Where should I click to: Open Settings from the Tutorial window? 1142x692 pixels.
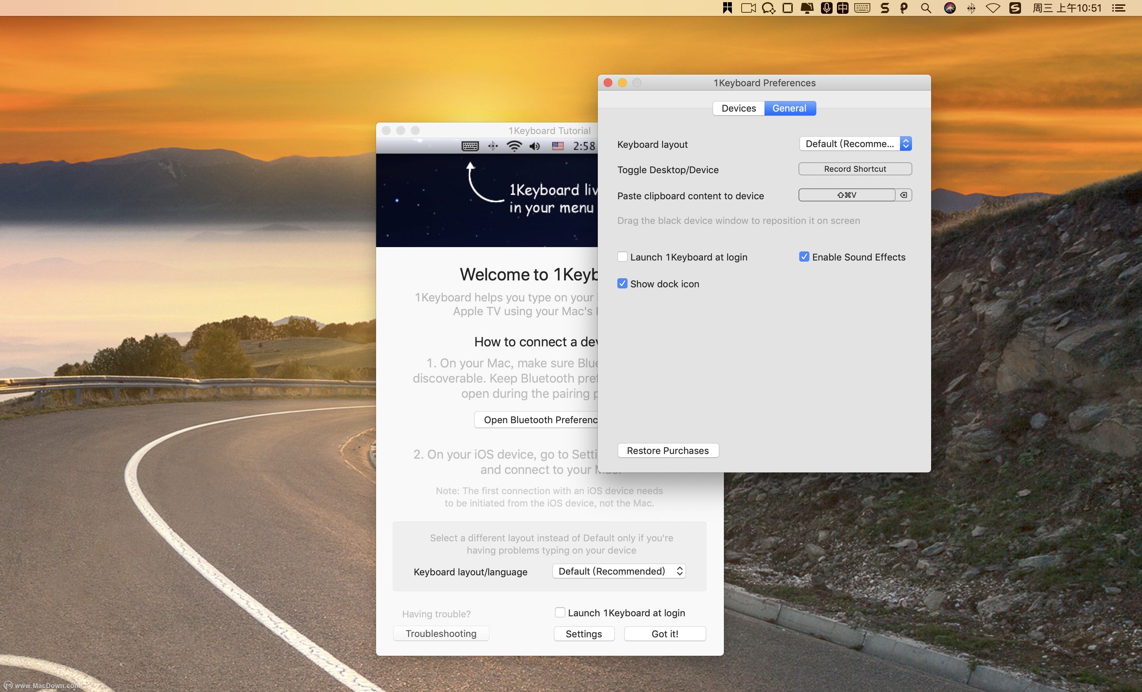pos(584,634)
